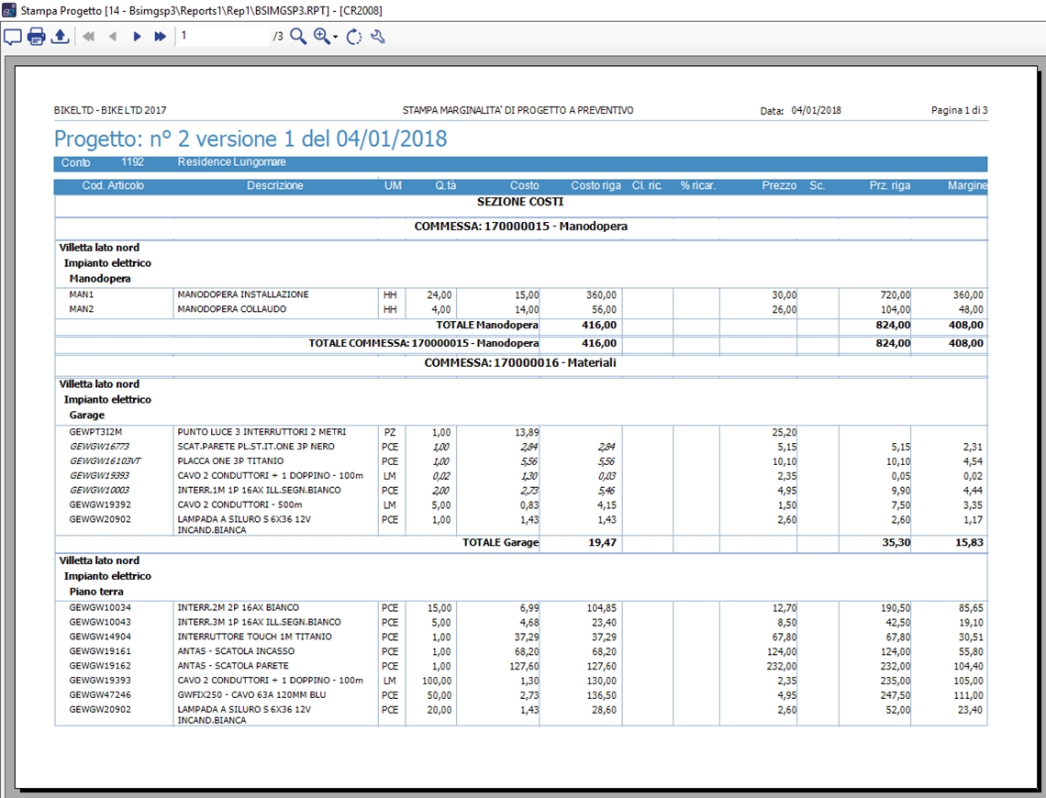Go to the previous page
This screenshot has width=1046, height=798.
[x=113, y=37]
